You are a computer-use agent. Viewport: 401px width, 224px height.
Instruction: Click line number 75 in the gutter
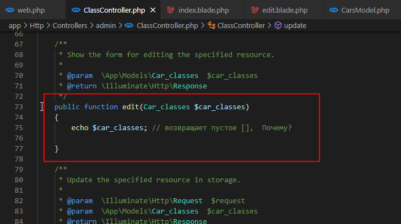19,128
